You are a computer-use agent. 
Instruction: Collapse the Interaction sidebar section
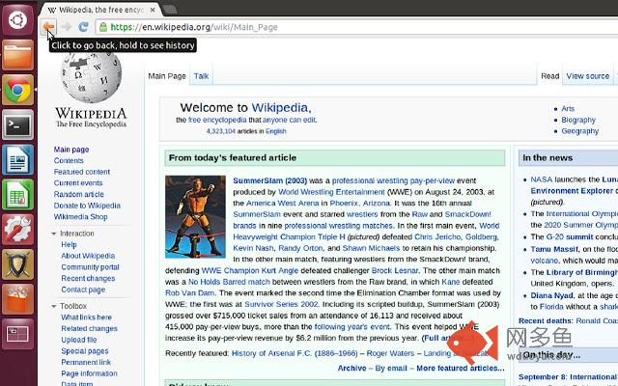click(54, 234)
